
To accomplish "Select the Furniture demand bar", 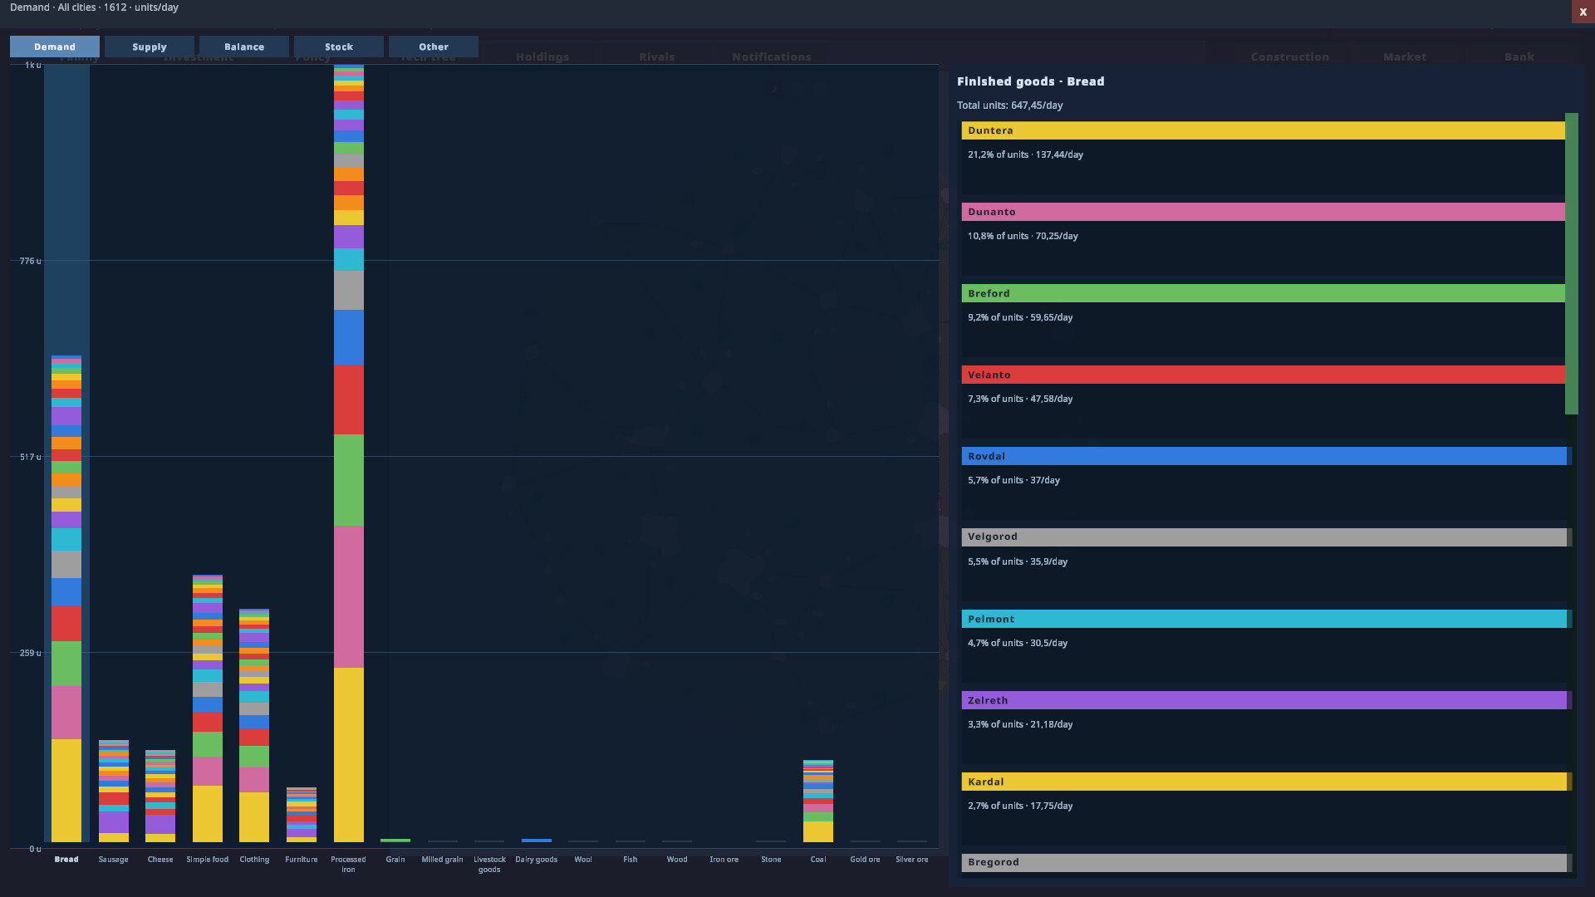I will click(302, 815).
